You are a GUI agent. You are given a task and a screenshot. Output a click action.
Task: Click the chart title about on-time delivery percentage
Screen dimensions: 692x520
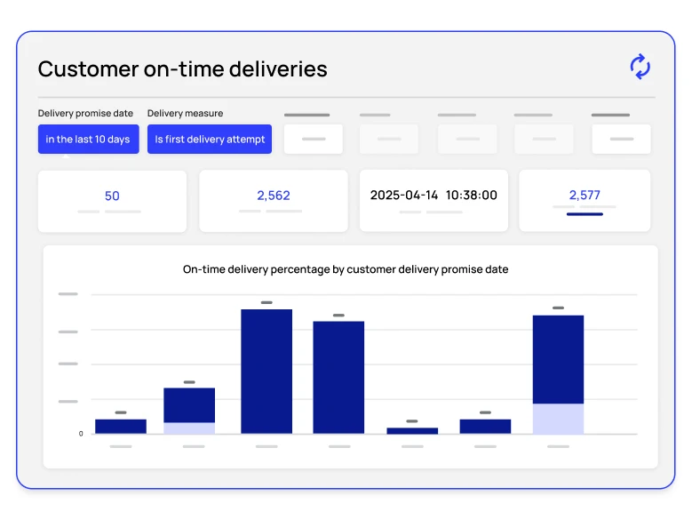pyautogui.click(x=346, y=269)
